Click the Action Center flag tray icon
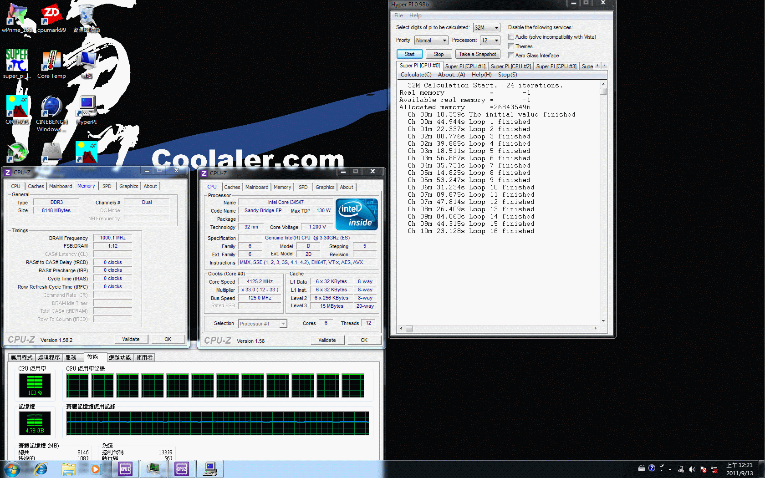 [x=703, y=469]
